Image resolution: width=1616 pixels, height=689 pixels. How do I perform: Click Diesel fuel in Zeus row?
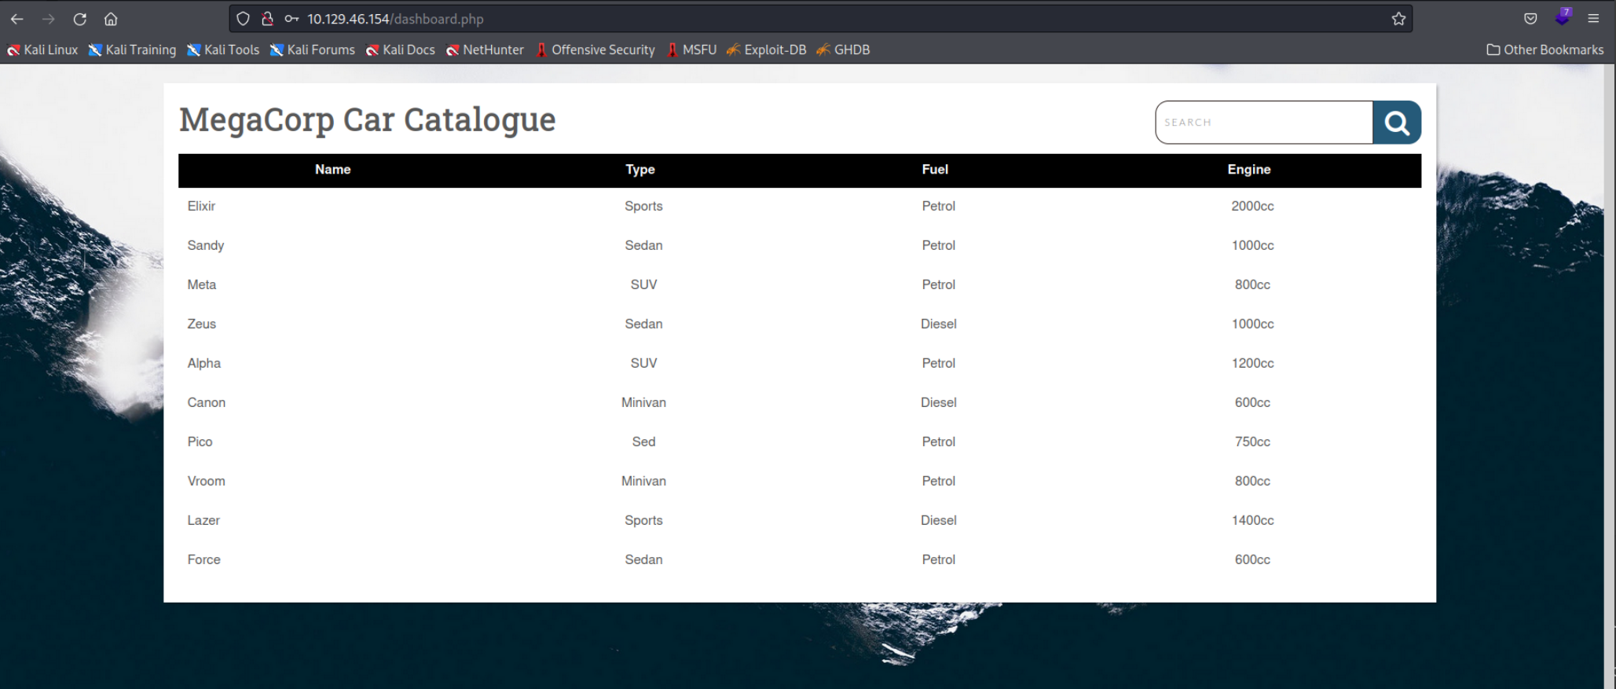[x=939, y=324]
